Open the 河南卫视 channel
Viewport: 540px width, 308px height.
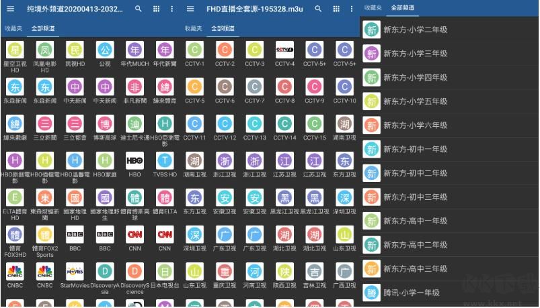tap(255, 275)
